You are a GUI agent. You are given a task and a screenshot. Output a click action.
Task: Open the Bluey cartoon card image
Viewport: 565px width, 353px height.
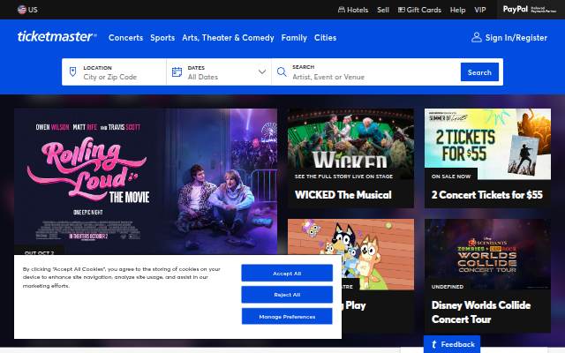(x=350, y=254)
